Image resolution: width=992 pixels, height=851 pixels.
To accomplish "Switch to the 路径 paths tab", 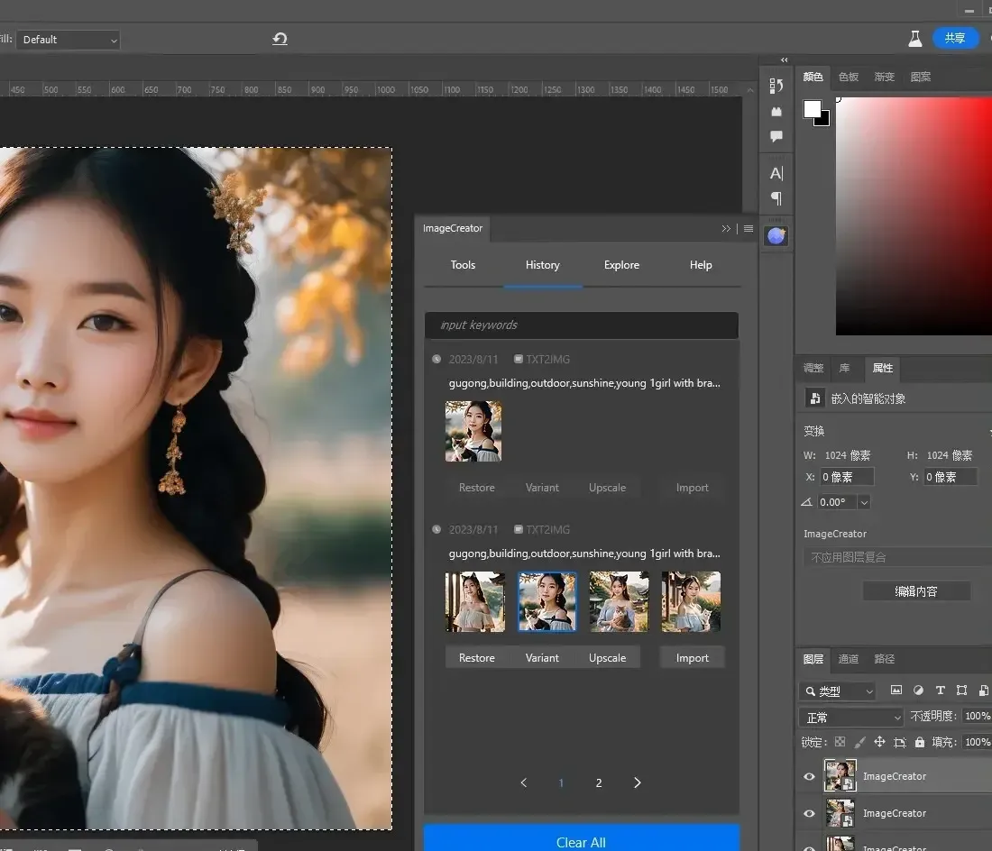I will click(x=884, y=659).
